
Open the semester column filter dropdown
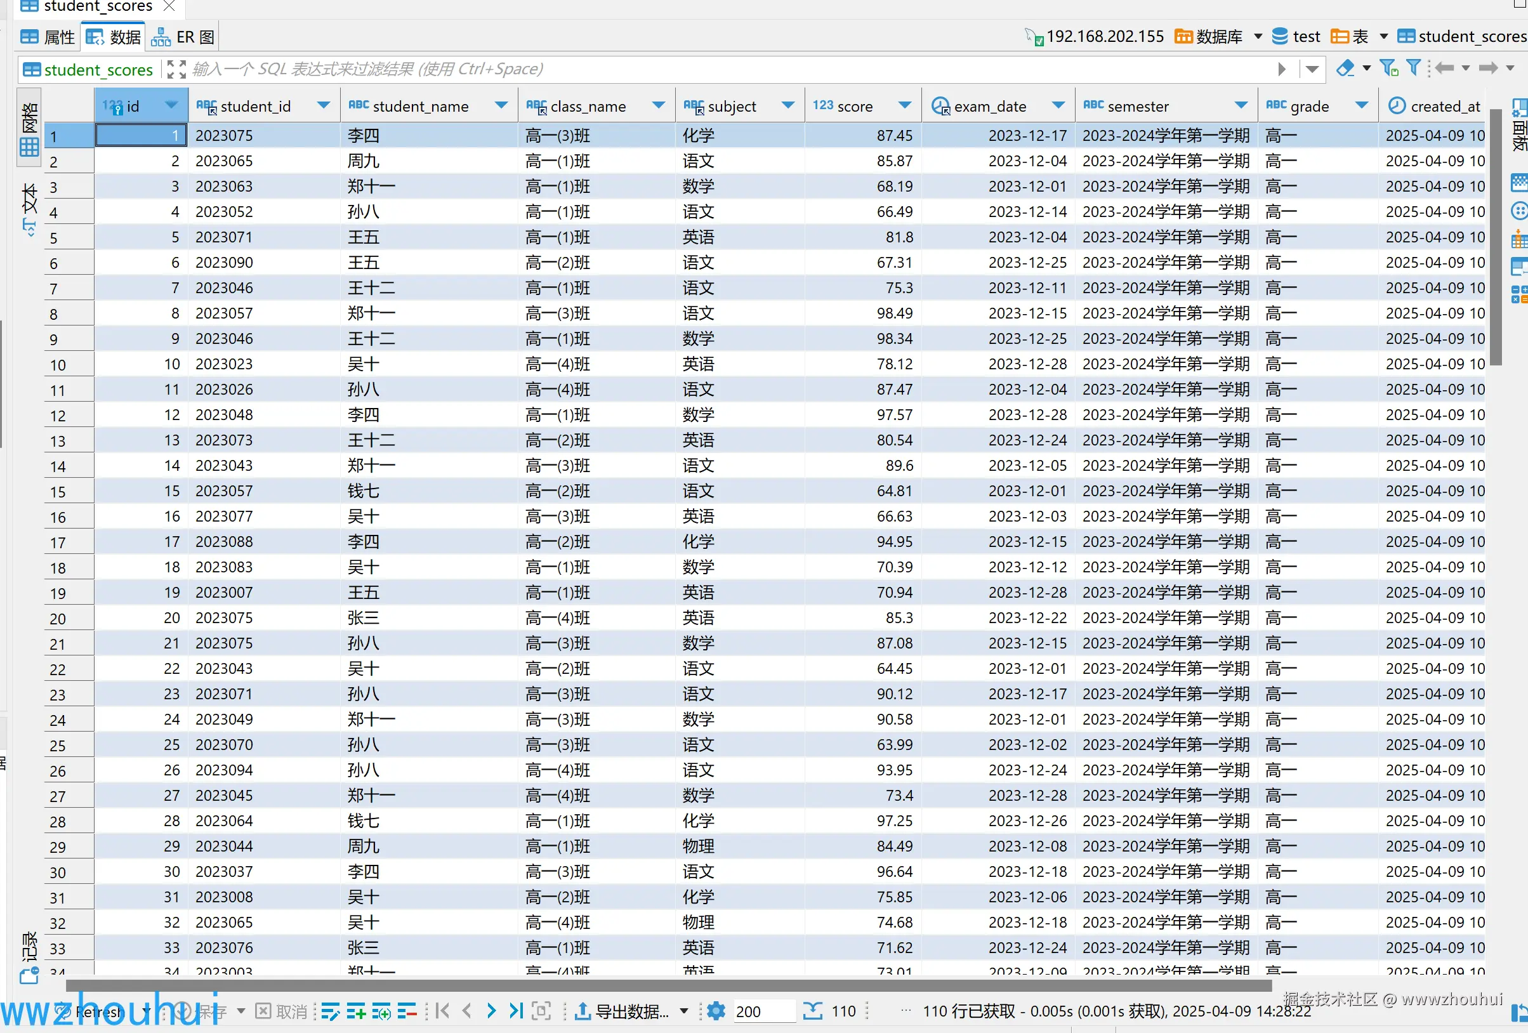[x=1241, y=106]
